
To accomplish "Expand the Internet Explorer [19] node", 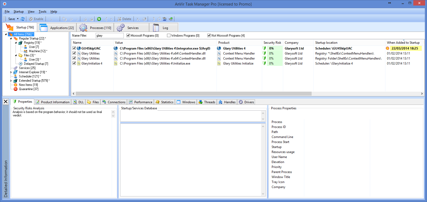I will 11,72.
